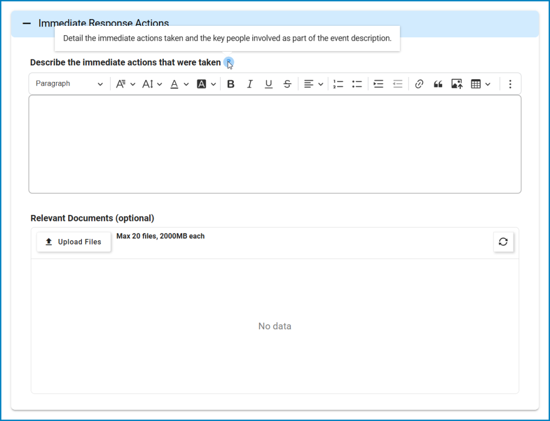Click the 'Max 20 files, 2000MB each' text
Image resolution: width=550 pixels, height=421 pixels.
tap(160, 236)
